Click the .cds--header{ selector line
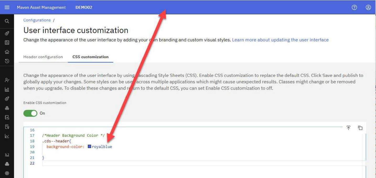The height and width of the screenshot is (178, 376). [57, 141]
